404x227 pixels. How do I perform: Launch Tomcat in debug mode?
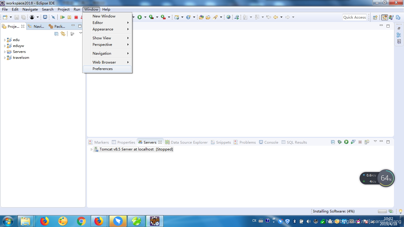point(339,142)
